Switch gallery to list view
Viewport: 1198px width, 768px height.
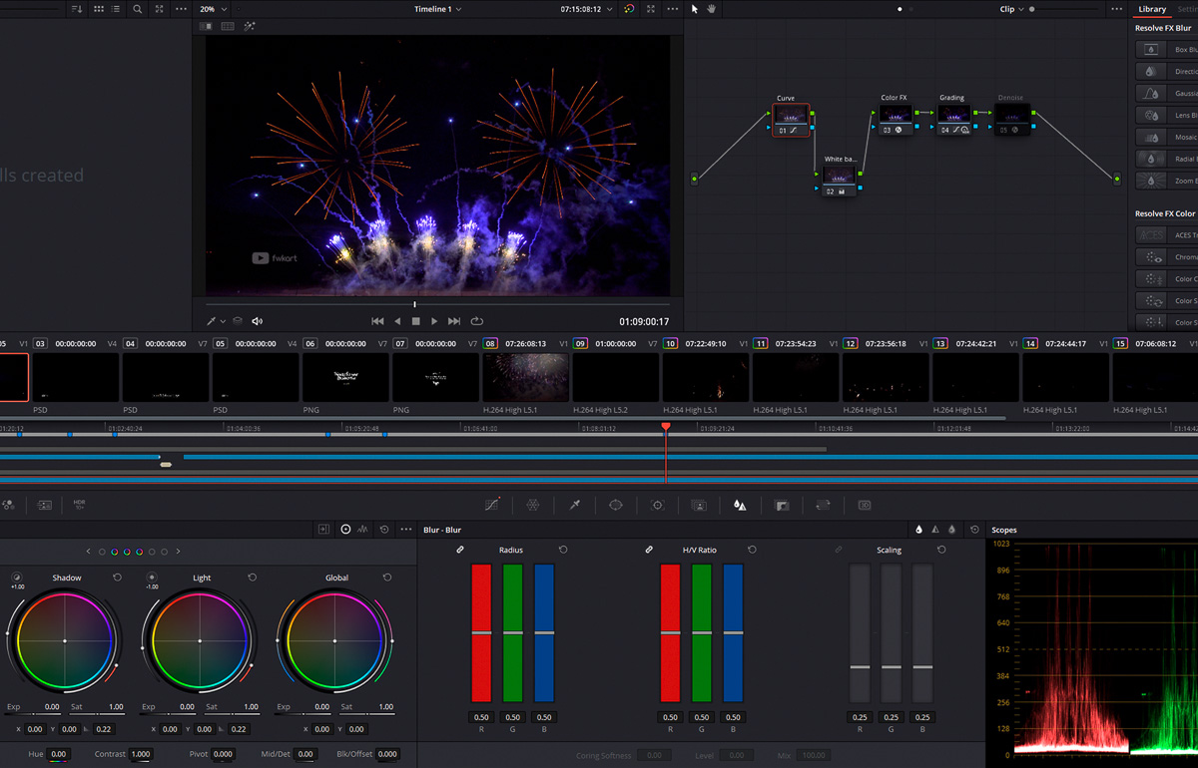(x=117, y=9)
